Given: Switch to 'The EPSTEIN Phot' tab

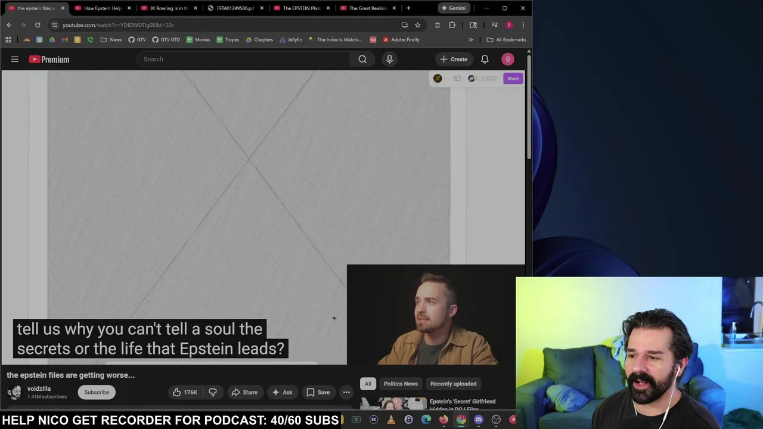Looking at the screenshot, I should (x=300, y=8).
